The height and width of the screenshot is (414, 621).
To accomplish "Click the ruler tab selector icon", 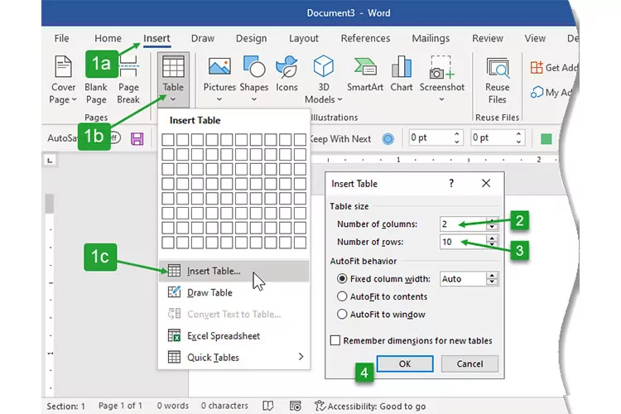I will (50, 160).
